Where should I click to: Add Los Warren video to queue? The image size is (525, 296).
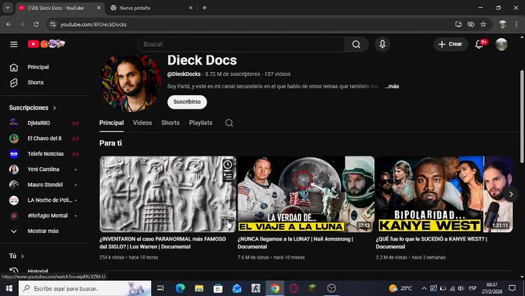tap(228, 177)
